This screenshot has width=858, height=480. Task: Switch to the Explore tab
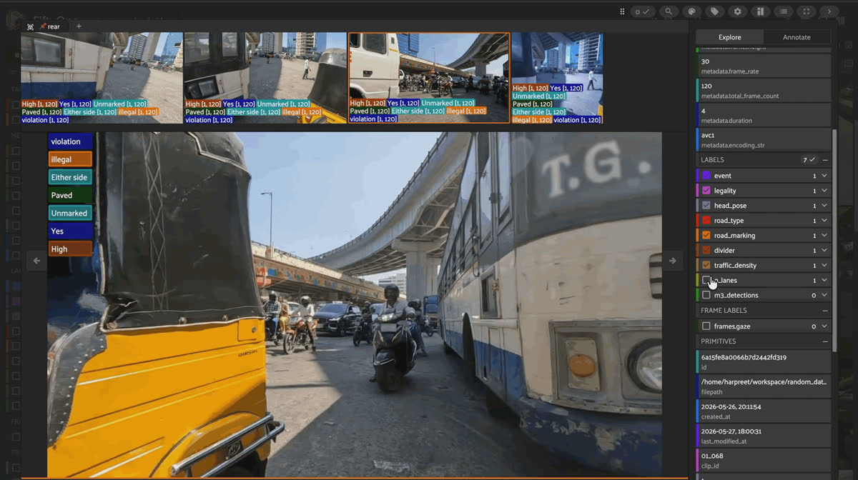click(730, 37)
